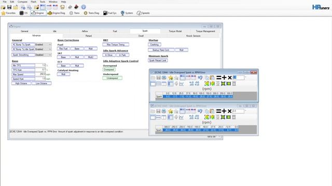Open the File menu
Image resolution: width=332 pixels, height=186 pixels.
pos(5,2)
